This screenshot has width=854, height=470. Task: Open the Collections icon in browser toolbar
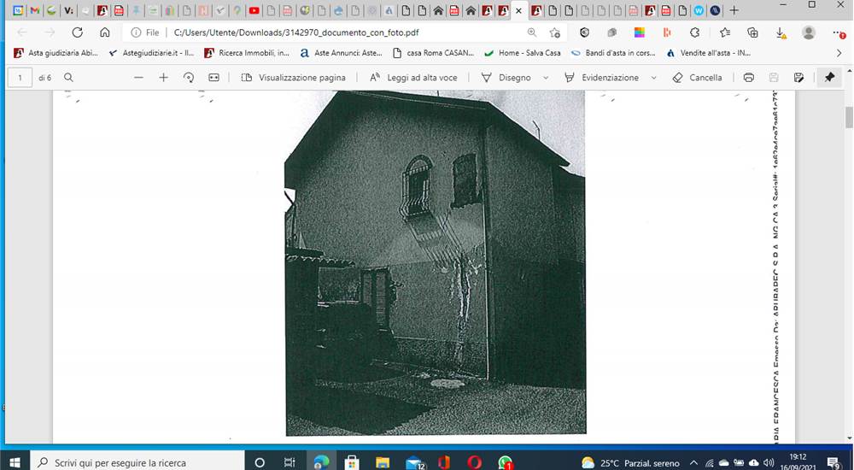tap(752, 32)
